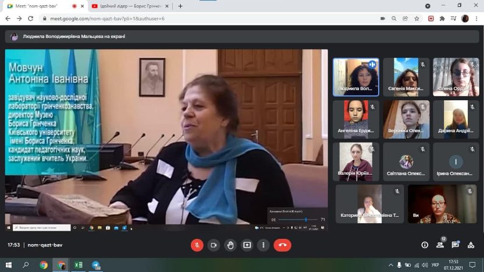Open the three-dot more options menu in the call bar
The height and width of the screenshot is (272, 484).
click(264, 245)
